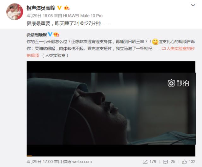This screenshot has width=202, height=167.
Task: Click the 微博 weibo.com source link
Action: (x=77, y=162)
